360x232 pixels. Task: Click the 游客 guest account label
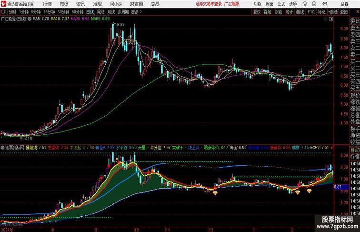point(344,4)
